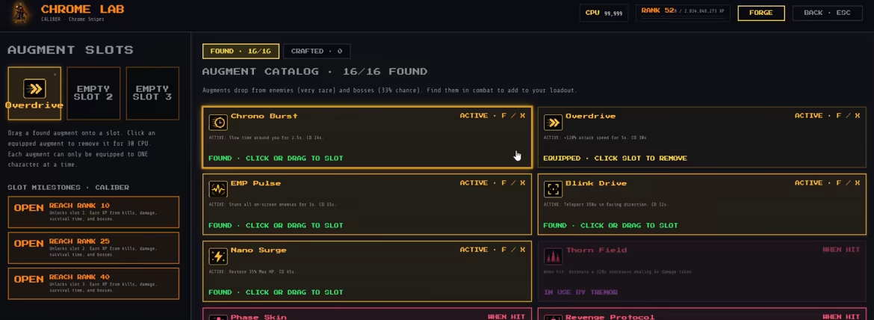Click the Caliber character portrait icon
Viewport: 874px width, 320px height.
[x=21, y=13]
